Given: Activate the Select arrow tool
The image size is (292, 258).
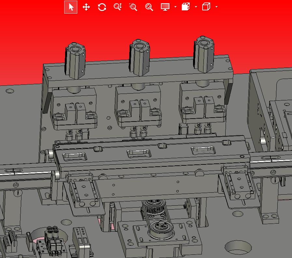Looking at the screenshot, I should point(71,7).
